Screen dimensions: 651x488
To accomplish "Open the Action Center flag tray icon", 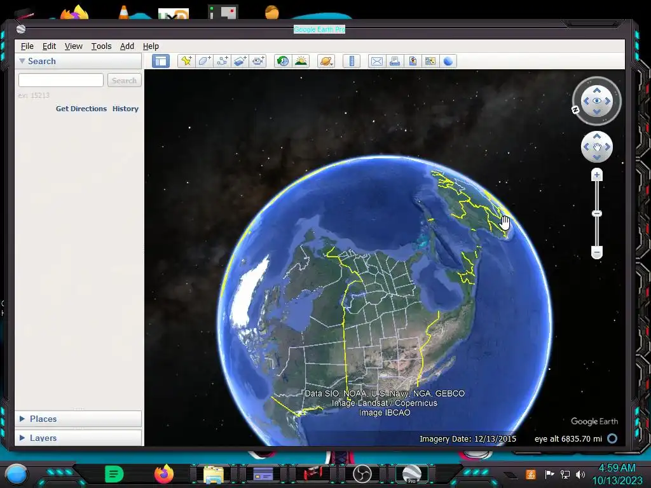I will [x=549, y=474].
